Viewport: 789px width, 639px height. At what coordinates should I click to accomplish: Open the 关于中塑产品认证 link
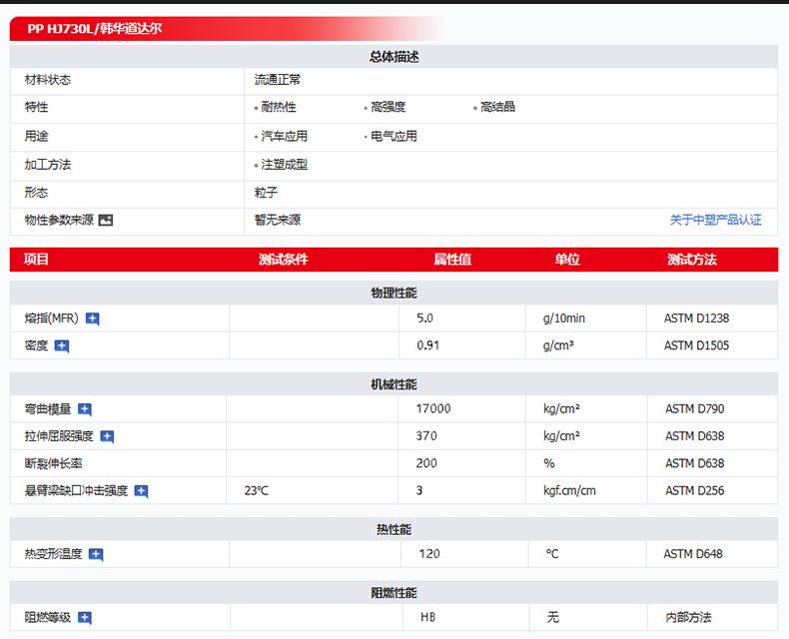(715, 220)
